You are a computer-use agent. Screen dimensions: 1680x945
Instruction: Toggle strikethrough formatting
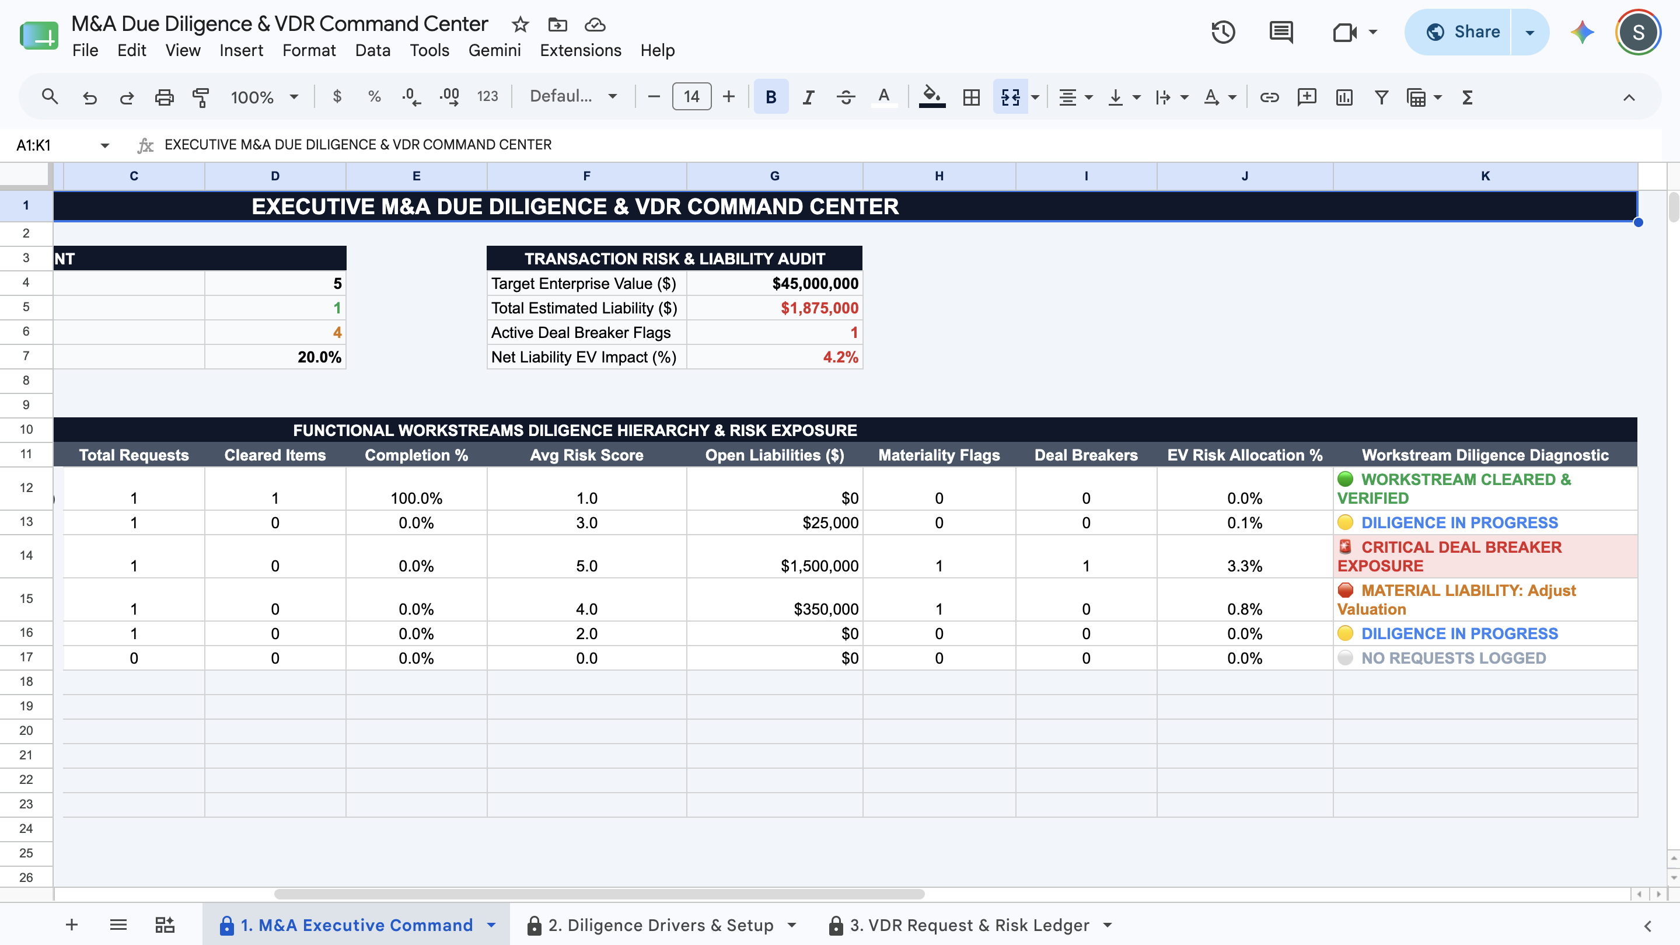point(846,97)
